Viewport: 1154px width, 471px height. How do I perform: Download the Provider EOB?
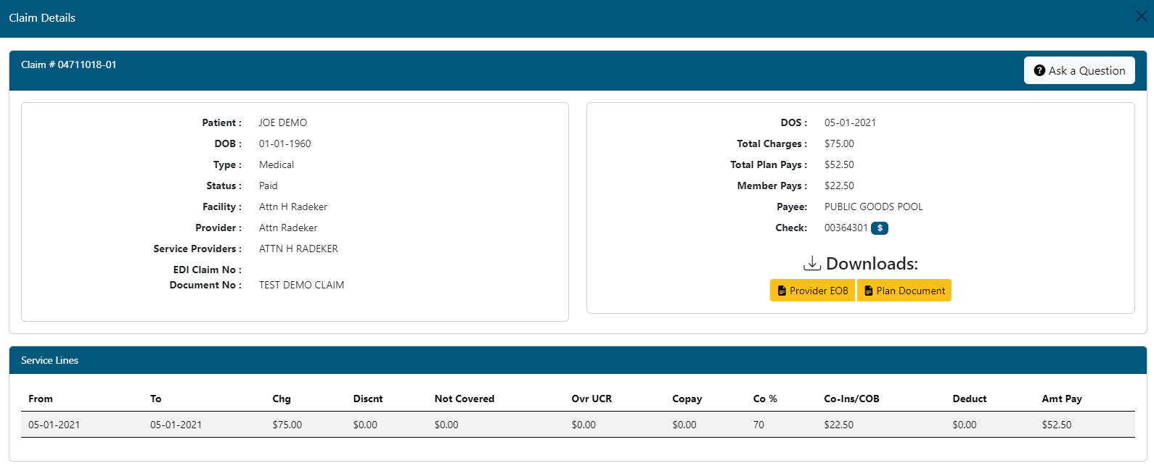coord(812,291)
